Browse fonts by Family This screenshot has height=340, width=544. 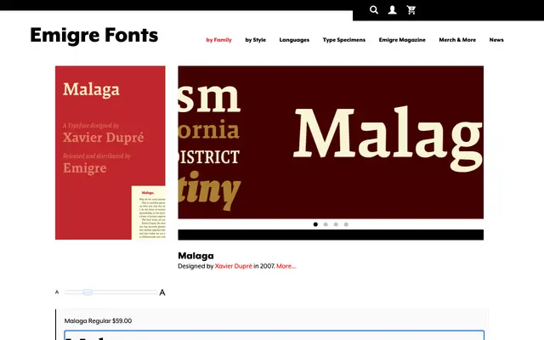coord(219,40)
